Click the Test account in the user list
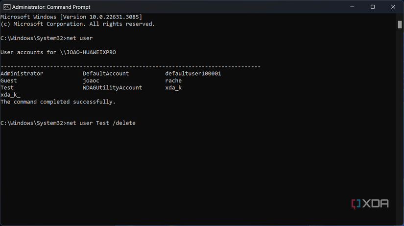This screenshot has width=404, height=226. [x=7, y=88]
